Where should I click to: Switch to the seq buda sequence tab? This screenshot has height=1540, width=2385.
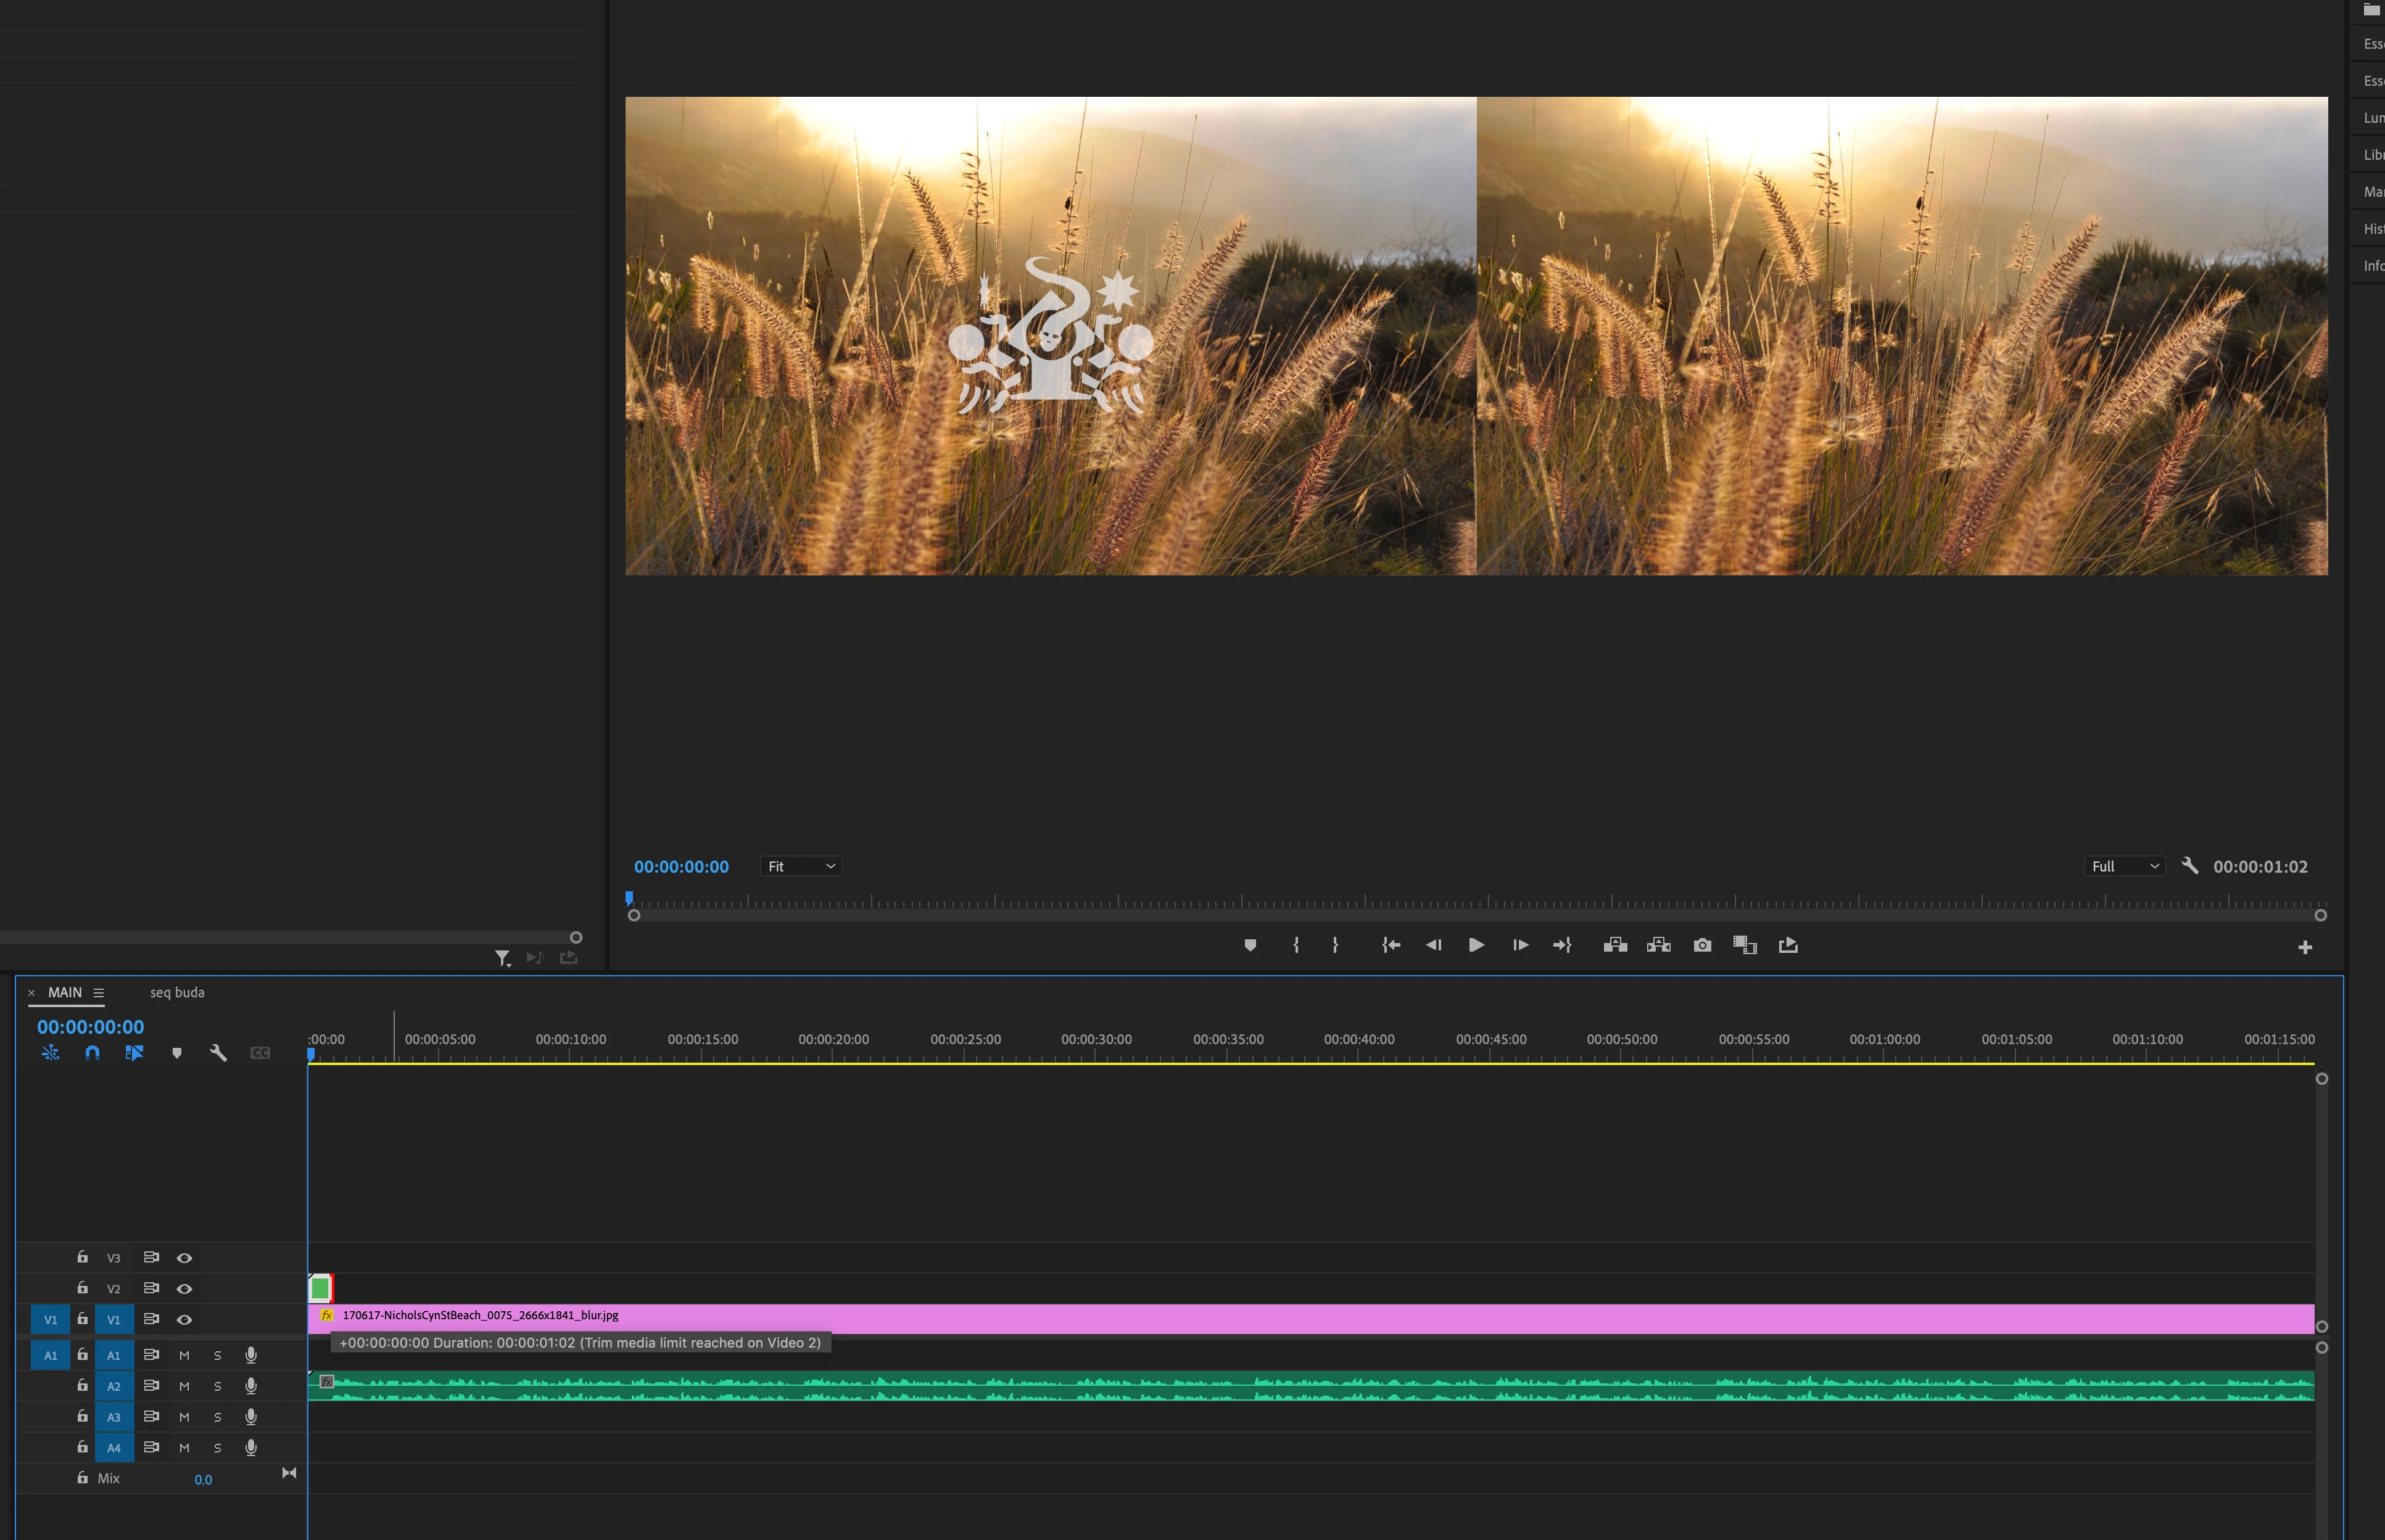click(177, 993)
